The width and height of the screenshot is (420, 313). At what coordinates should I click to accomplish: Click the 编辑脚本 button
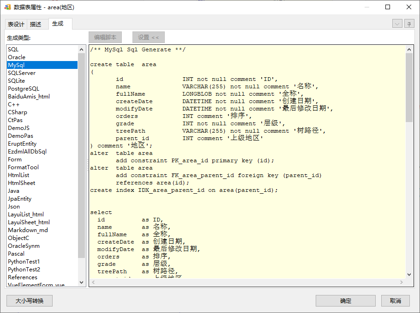click(105, 37)
